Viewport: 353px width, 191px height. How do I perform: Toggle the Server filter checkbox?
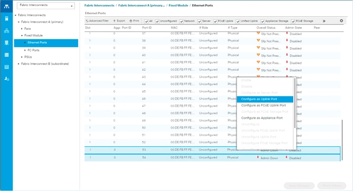(x=199, y=21)
